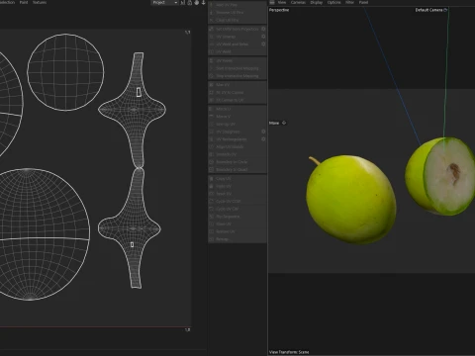
Task: Open settings gear beside UV Rectangularize
Action: coord(263,139)
